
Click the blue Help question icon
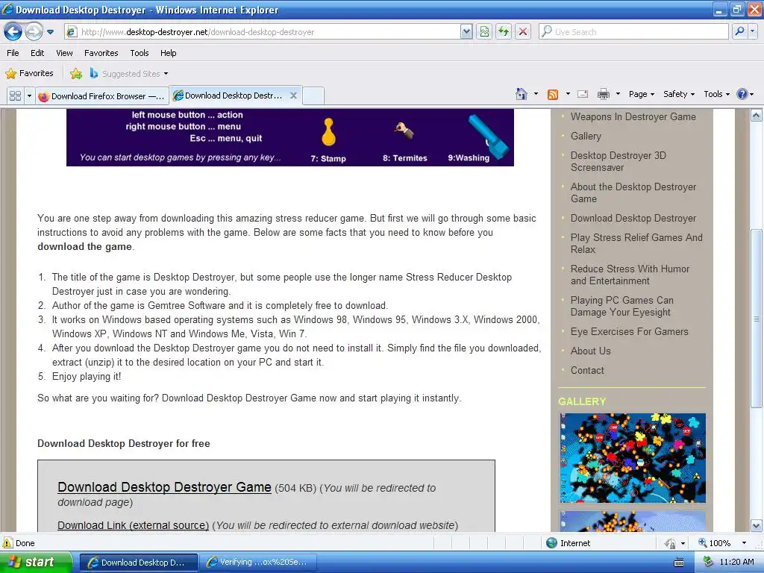coord(742,94)
